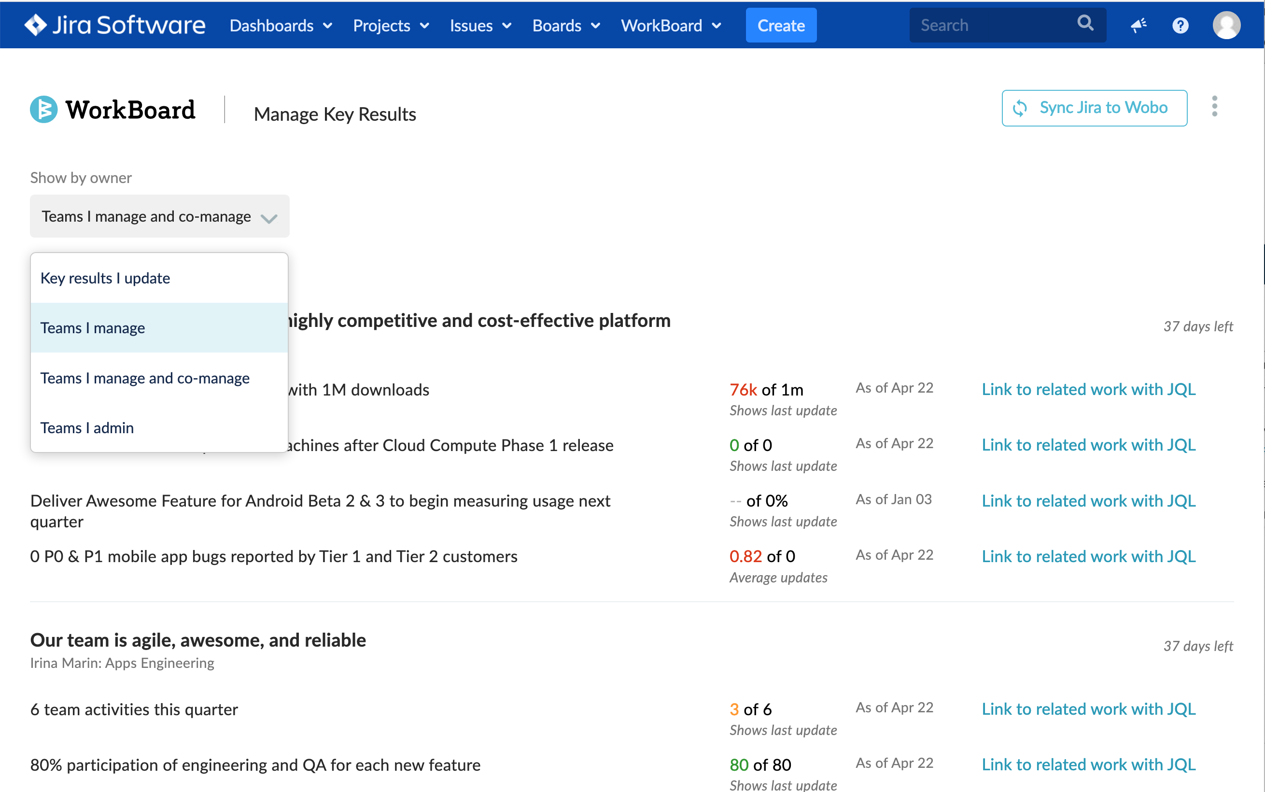Click the Jira Software logo

[114, 25]
